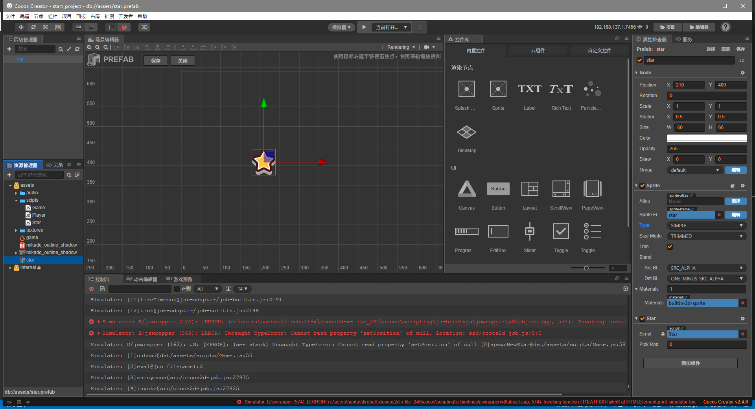Run the simulator preview play button

364,27
